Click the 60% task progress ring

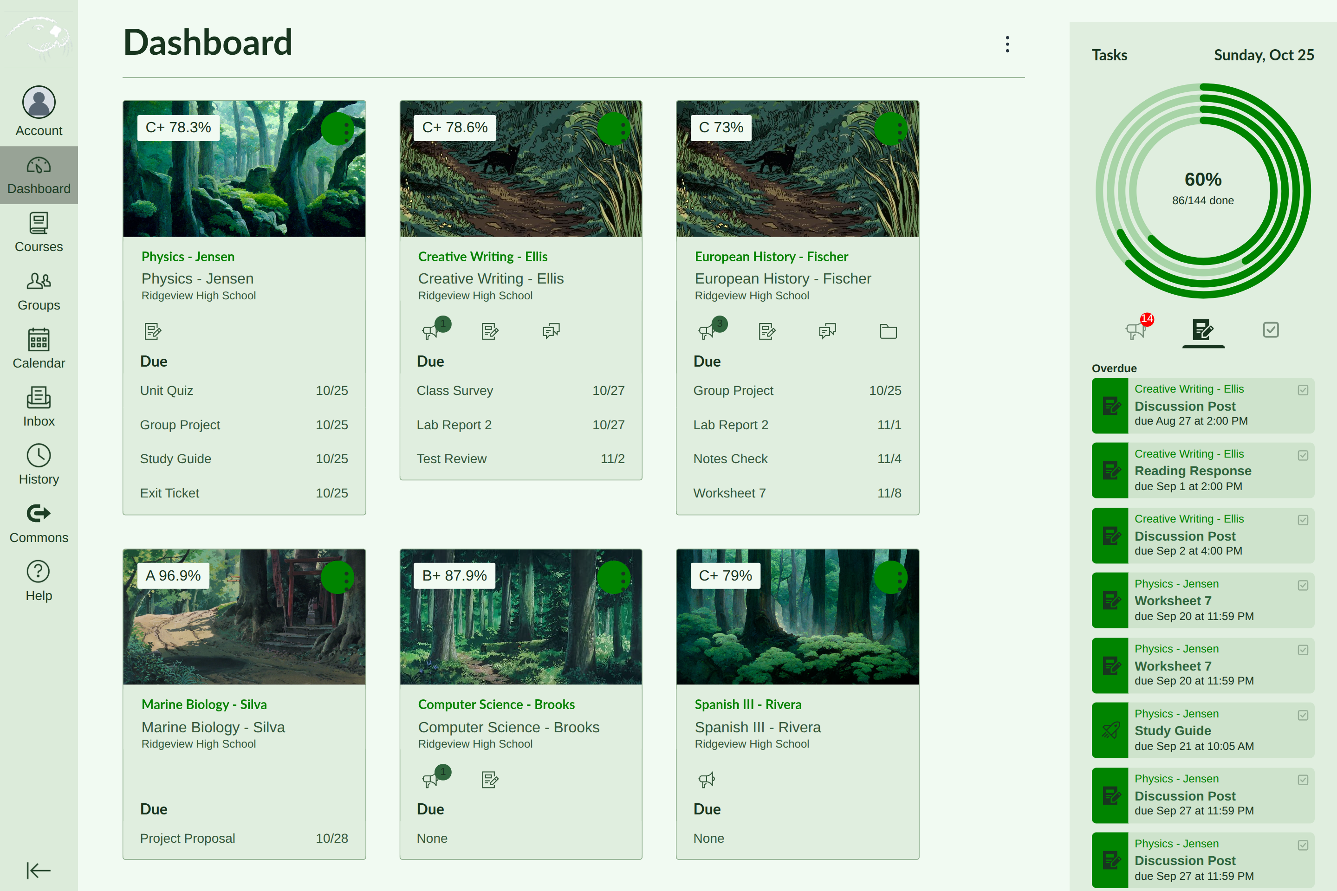(1203, 190)
